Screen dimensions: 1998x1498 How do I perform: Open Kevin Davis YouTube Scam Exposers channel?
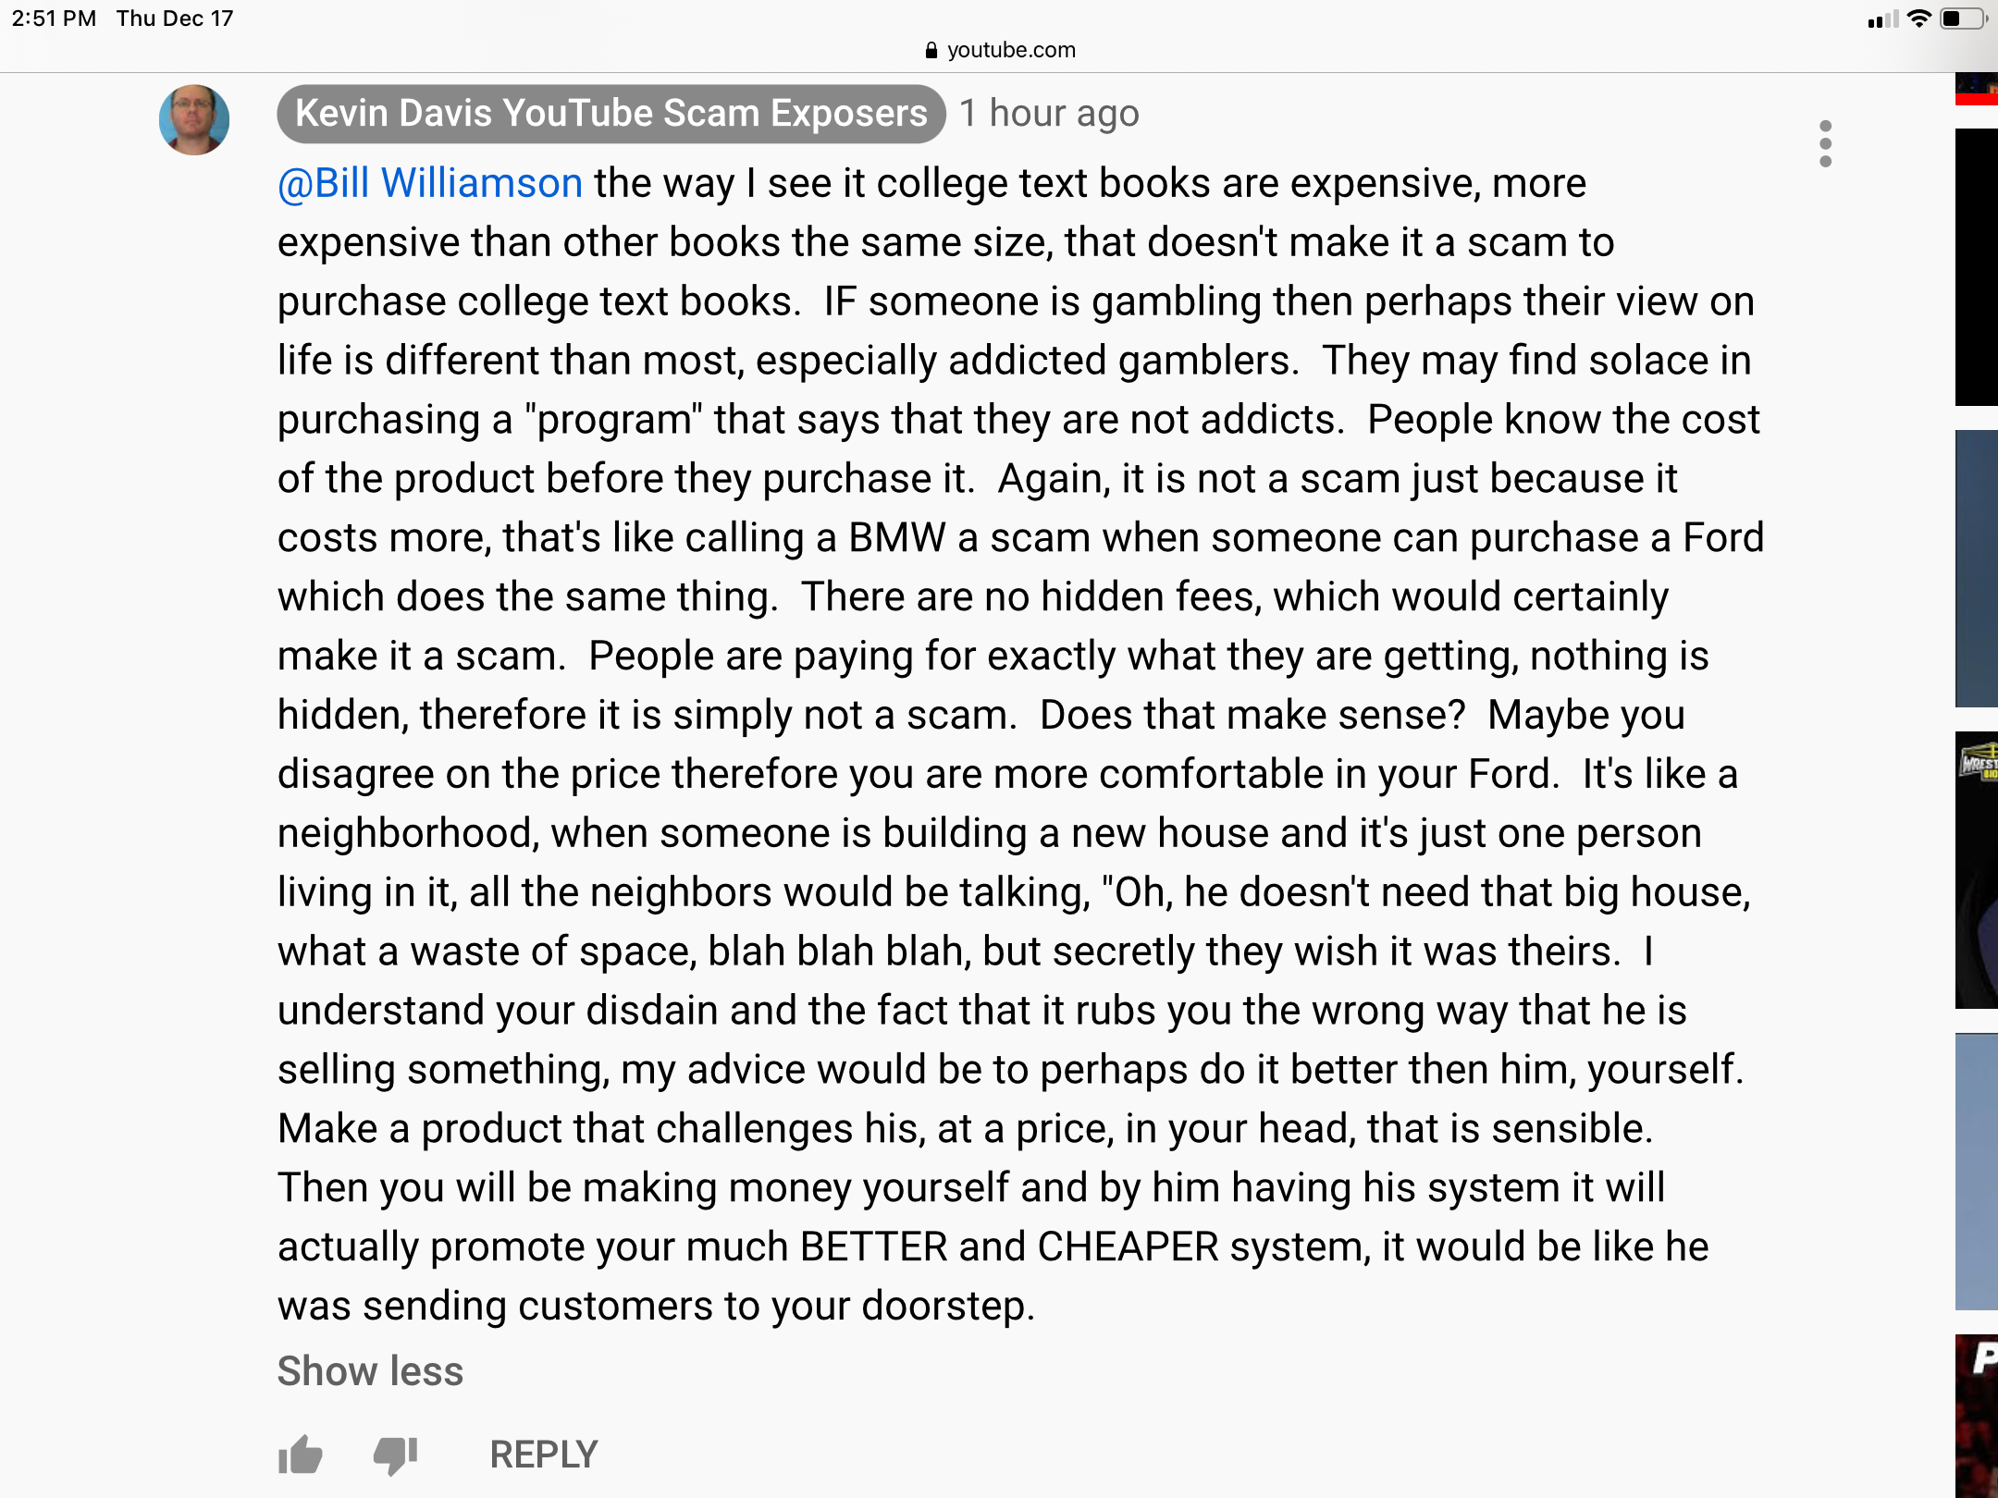coord(610,114)
